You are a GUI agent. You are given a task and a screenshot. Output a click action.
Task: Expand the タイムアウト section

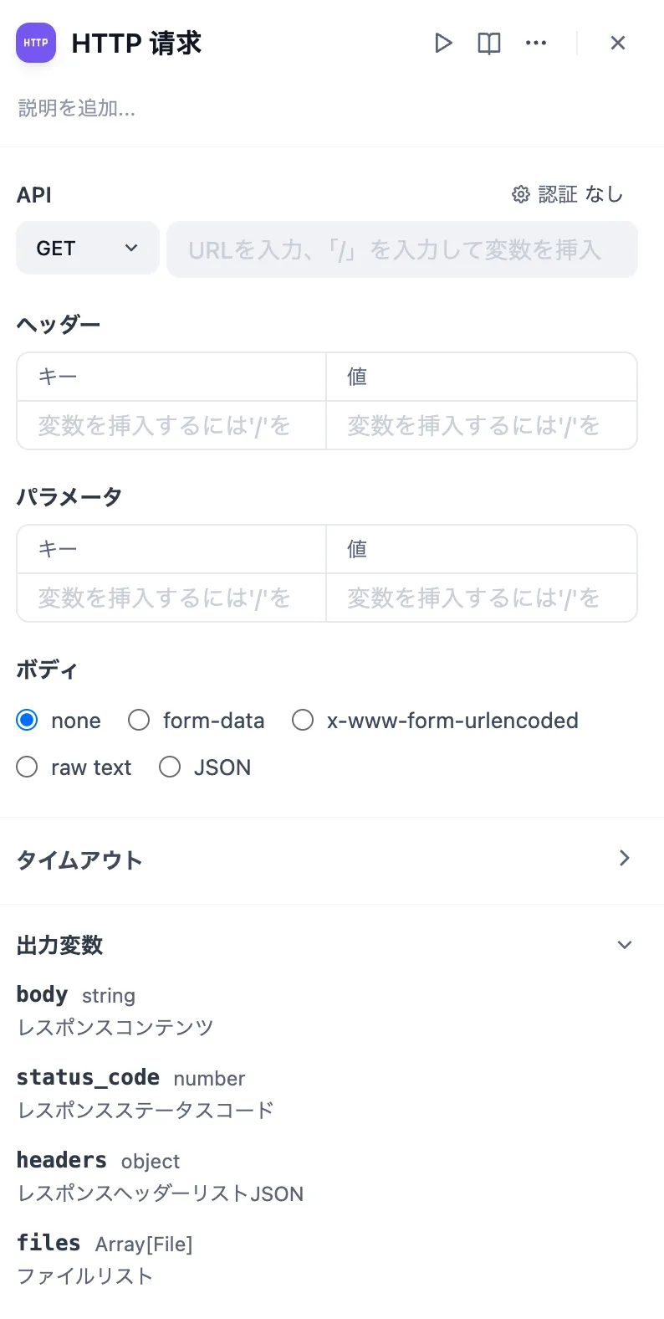(624, 859)
